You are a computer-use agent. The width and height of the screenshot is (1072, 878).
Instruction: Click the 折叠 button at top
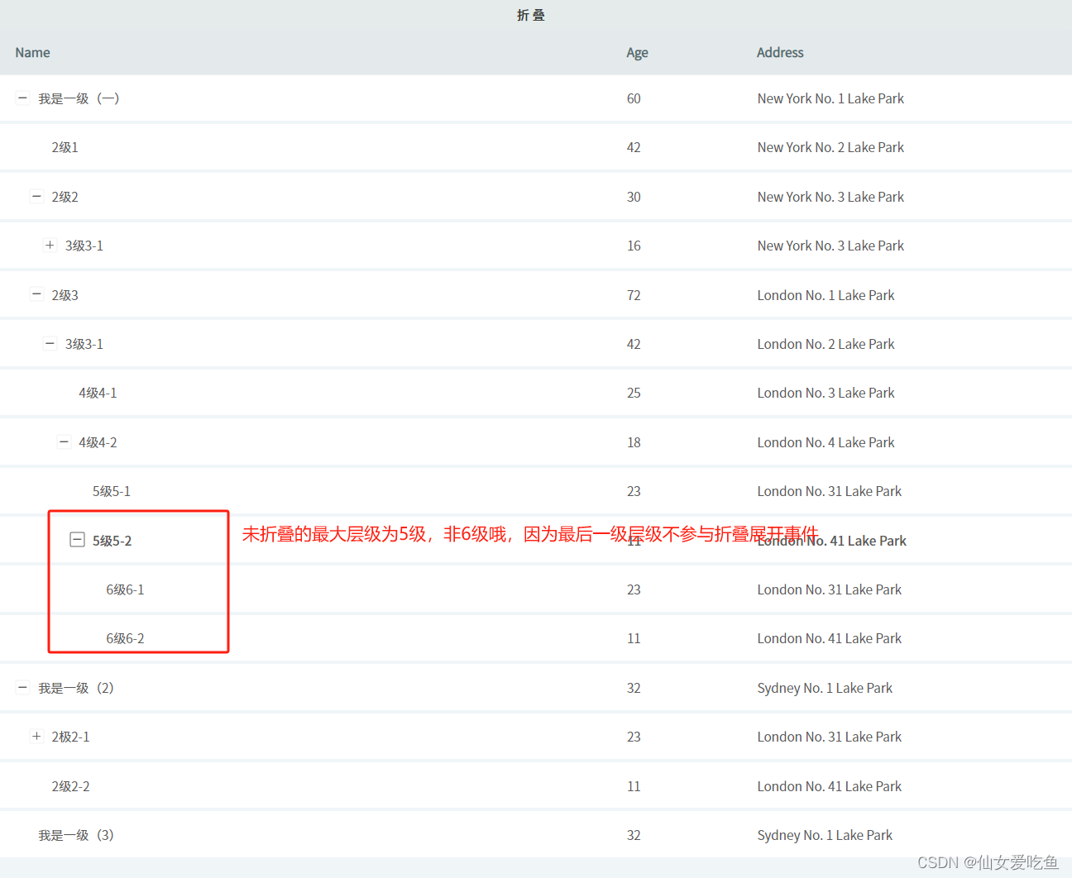coord(531,15)
